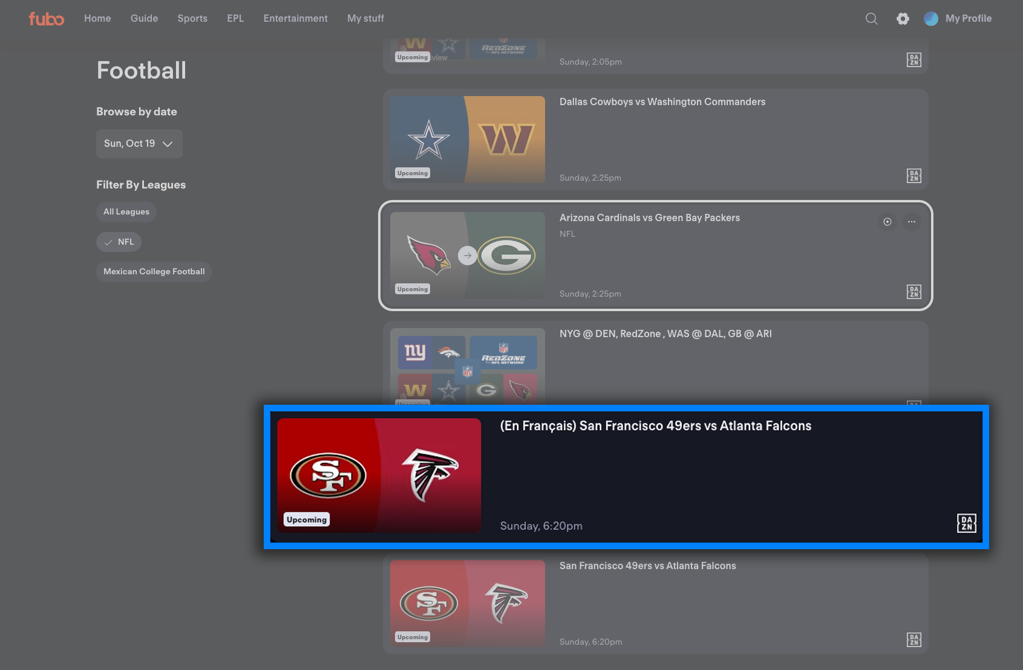Open the settings gear icon

[903, 19]
